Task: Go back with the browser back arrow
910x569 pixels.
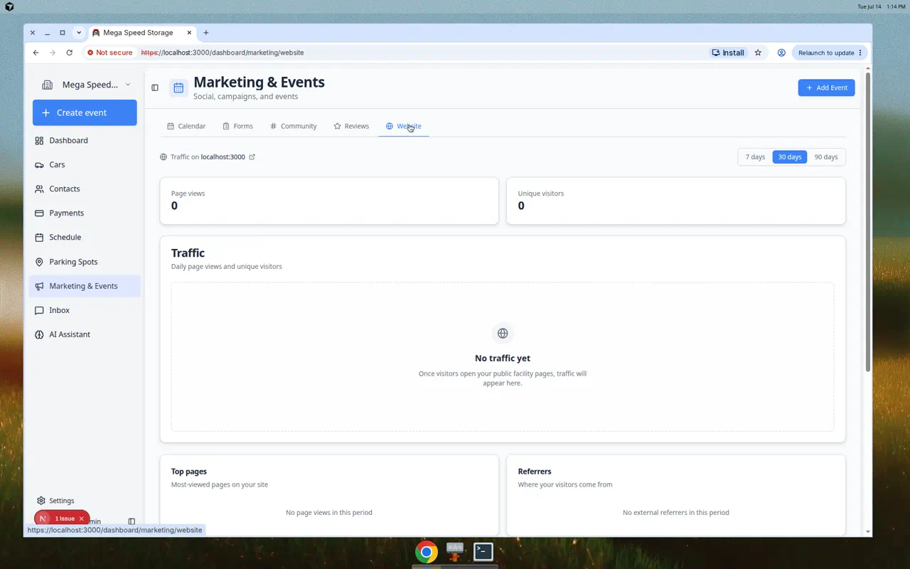Action: coord(36,53)
